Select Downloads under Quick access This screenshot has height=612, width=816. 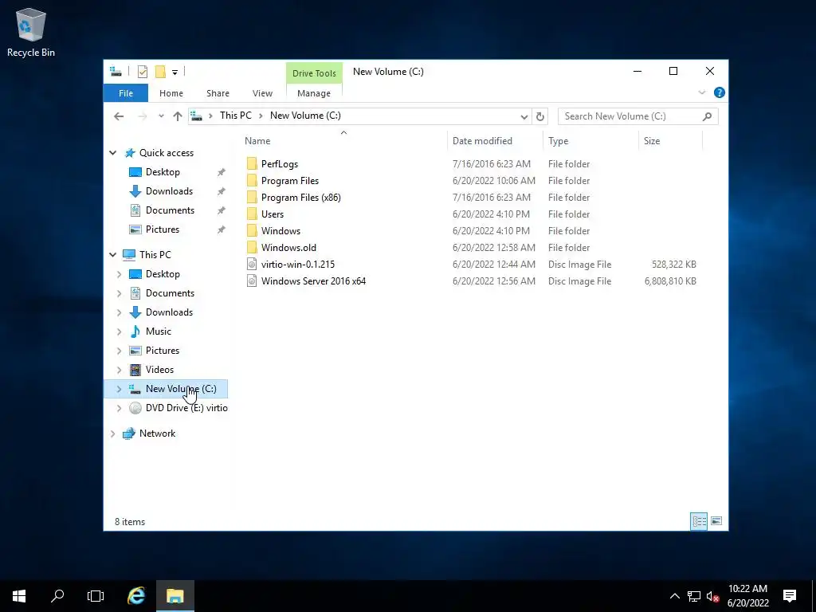pyautogui.click(x=169, y=191)
